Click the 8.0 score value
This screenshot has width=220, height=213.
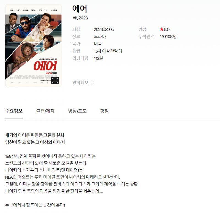tap(167, 29)
